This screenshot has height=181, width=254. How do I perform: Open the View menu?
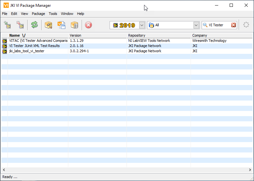tap(24, 14)
